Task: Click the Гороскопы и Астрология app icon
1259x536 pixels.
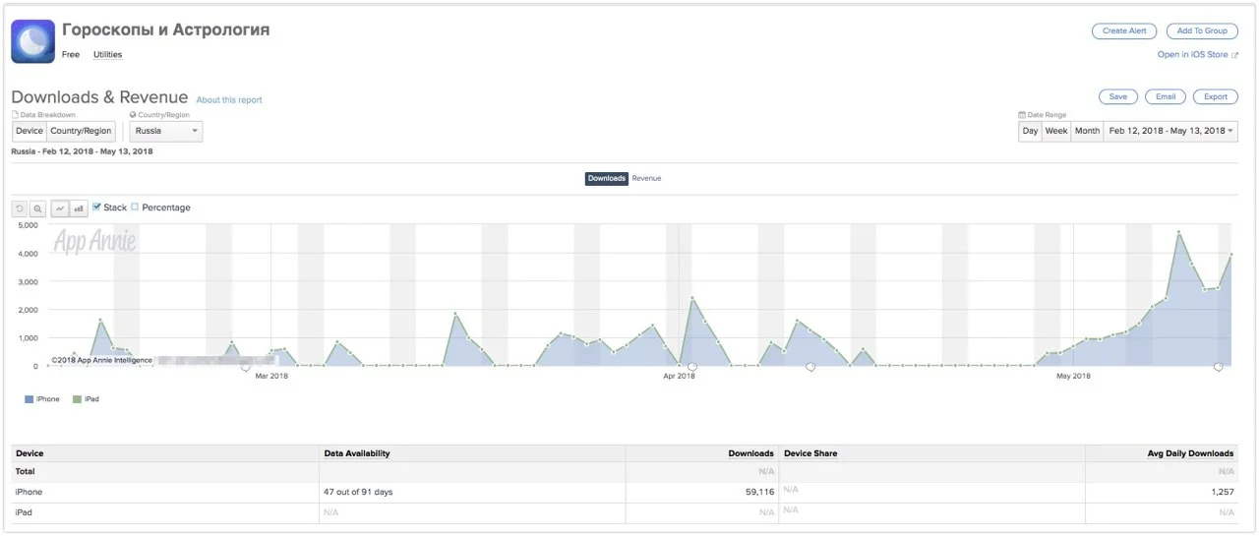Action: pos(32,41)
